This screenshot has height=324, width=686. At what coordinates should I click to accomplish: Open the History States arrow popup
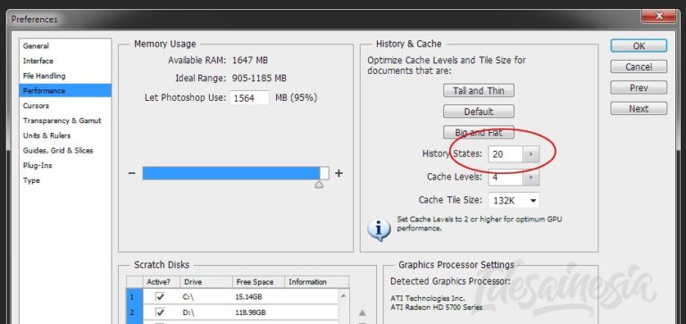coord(531,154)
